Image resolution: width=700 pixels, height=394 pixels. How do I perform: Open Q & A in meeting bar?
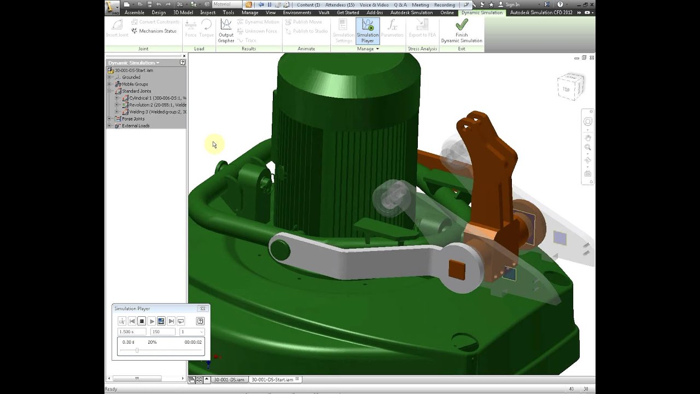400,5
